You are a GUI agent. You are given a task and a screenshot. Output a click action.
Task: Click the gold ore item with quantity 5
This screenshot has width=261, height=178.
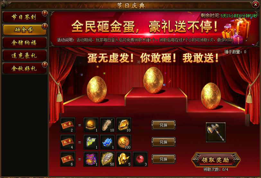[124, 159]
